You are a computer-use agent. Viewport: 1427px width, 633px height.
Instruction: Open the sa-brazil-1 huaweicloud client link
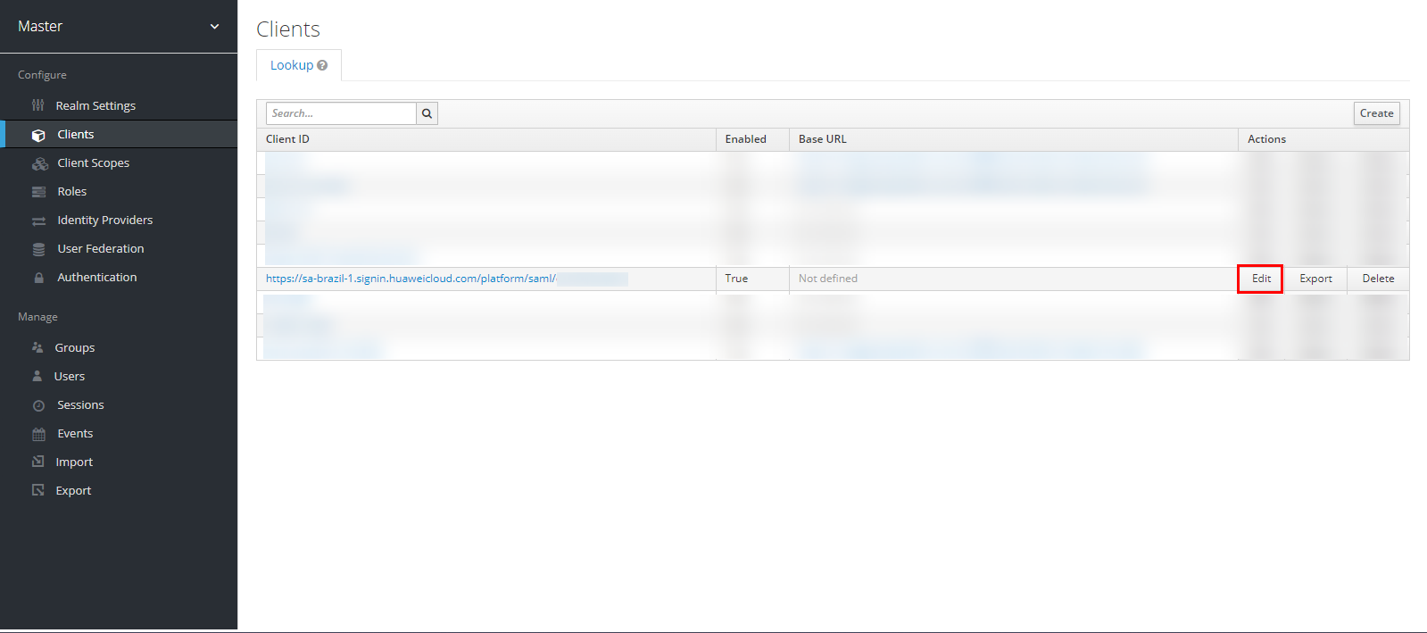[411, 279]
